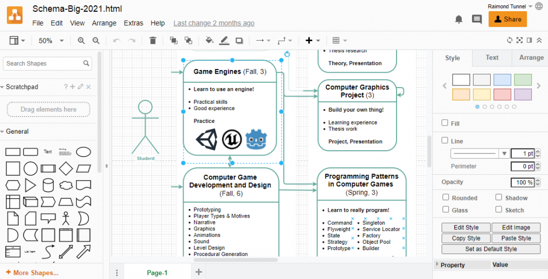Click the orange Share button
Screen dimensions: 548x279
tap(507, 19)
